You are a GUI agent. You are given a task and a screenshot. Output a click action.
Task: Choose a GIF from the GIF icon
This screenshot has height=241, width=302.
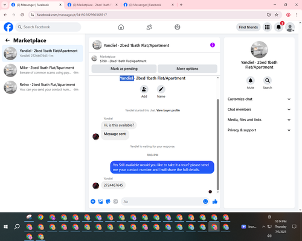tap(115, 201)
